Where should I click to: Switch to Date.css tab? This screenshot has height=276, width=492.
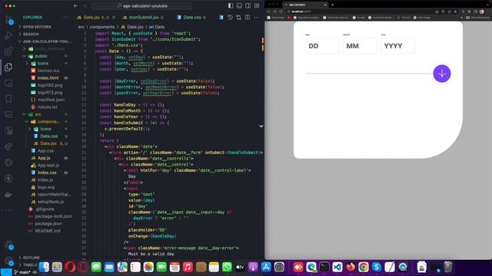191,18
